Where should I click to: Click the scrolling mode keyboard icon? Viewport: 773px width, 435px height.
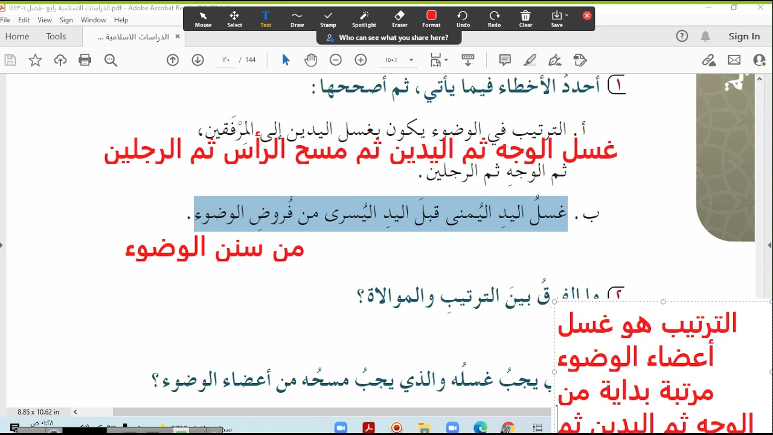pos(468,60)
